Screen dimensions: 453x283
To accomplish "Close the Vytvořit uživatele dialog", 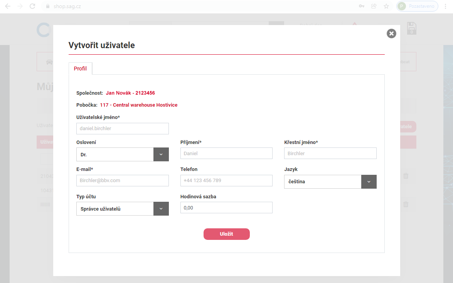I will click(391, 33).
